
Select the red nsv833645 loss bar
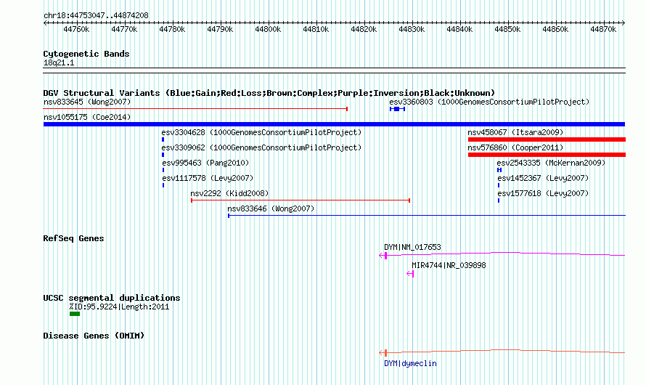click(195, 109)
